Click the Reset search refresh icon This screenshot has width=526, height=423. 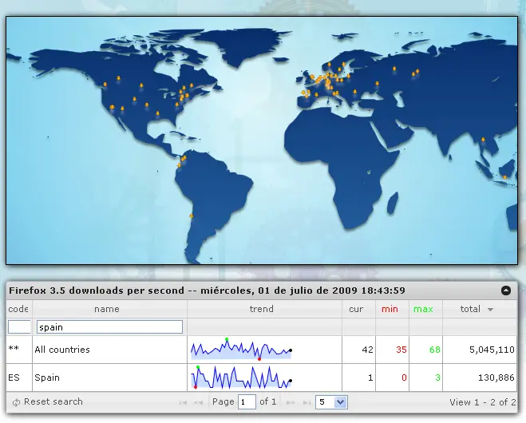[x=16, y=402]
